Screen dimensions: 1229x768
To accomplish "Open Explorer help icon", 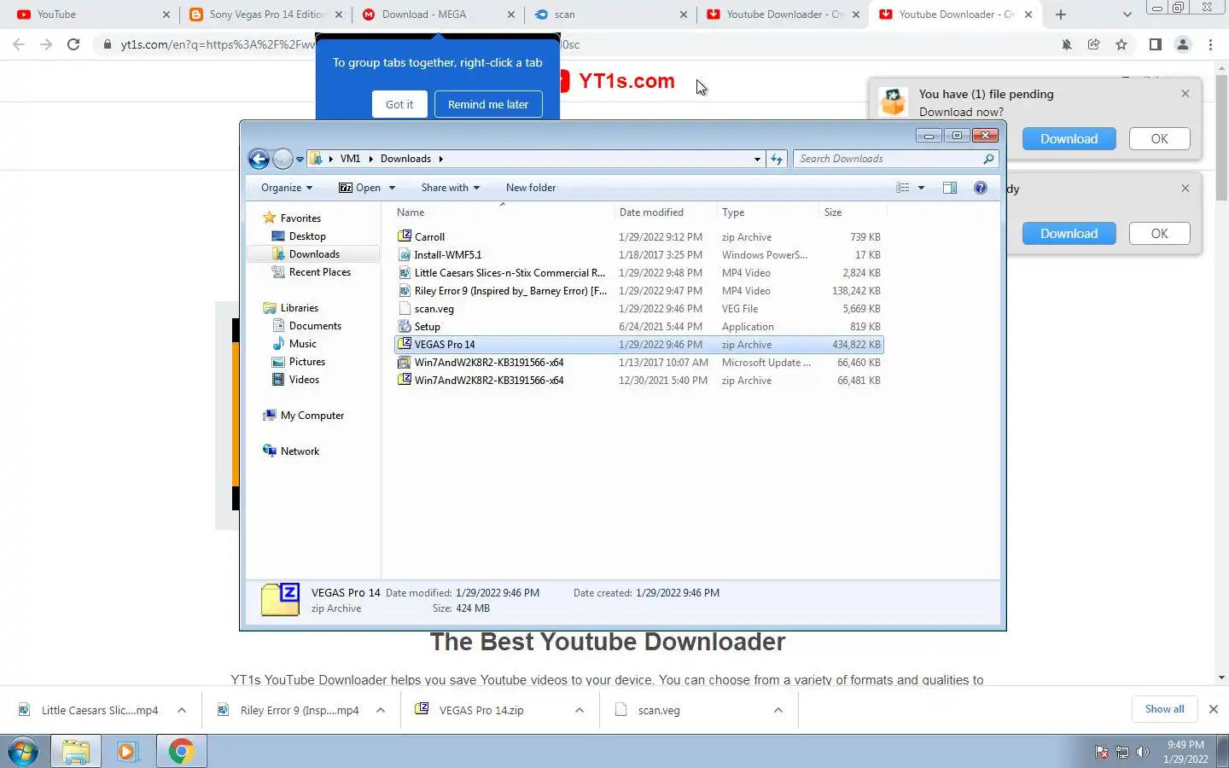I will coord(981,188).
